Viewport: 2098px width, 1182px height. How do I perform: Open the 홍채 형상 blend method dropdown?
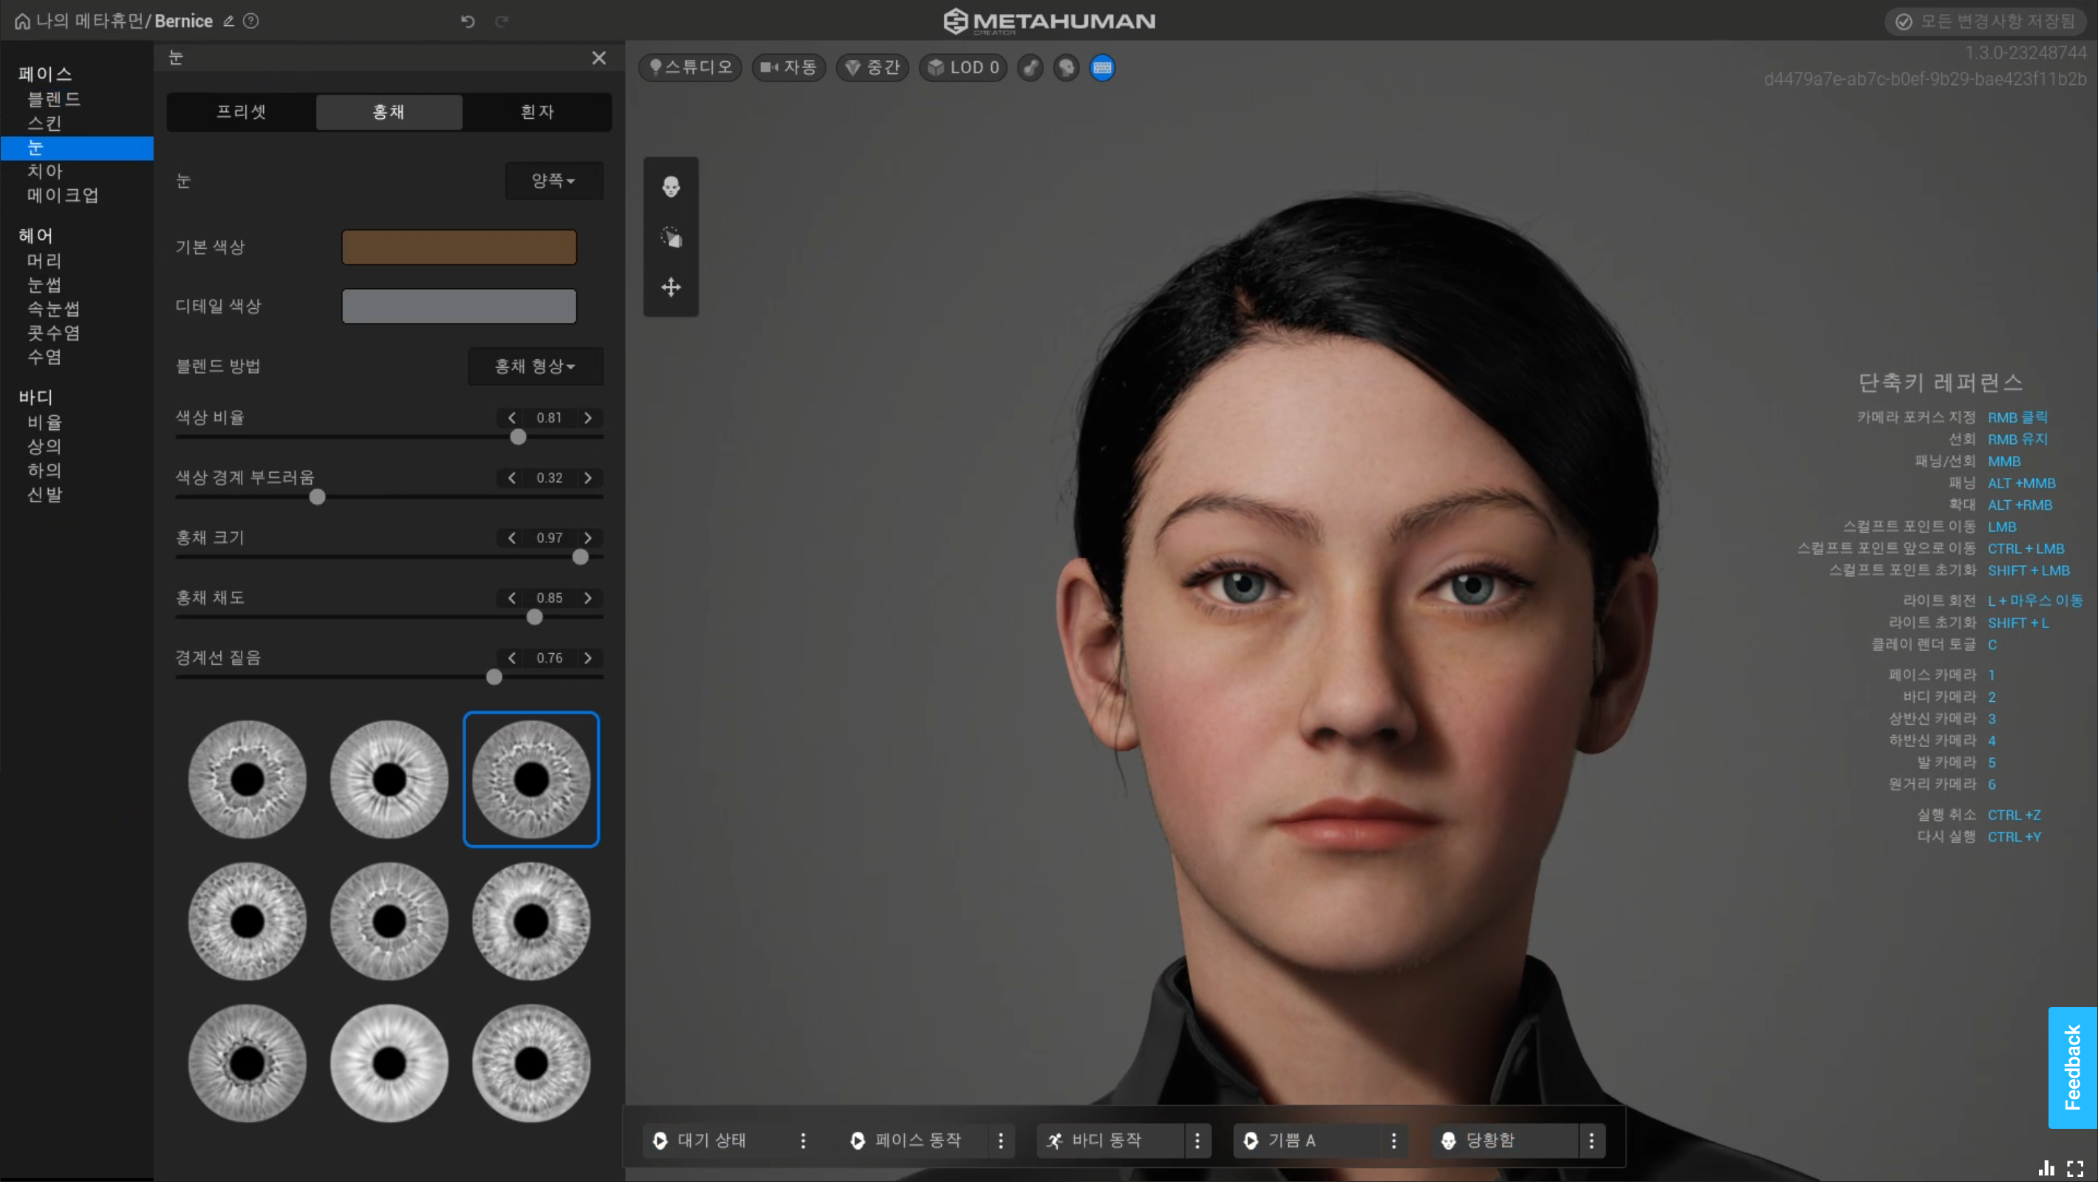pyautogui.click(x=535, y=366)
